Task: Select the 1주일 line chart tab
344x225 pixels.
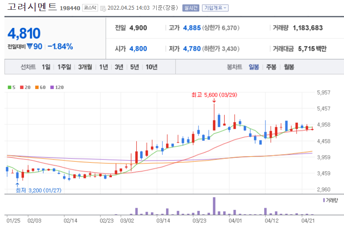Action: click(x=64, y=67)
